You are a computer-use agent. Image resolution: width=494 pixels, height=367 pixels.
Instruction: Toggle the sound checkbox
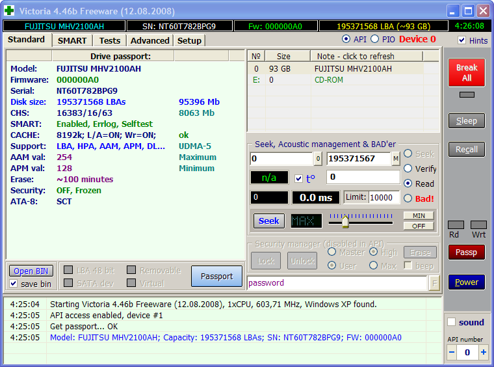[x=452, y=322]
